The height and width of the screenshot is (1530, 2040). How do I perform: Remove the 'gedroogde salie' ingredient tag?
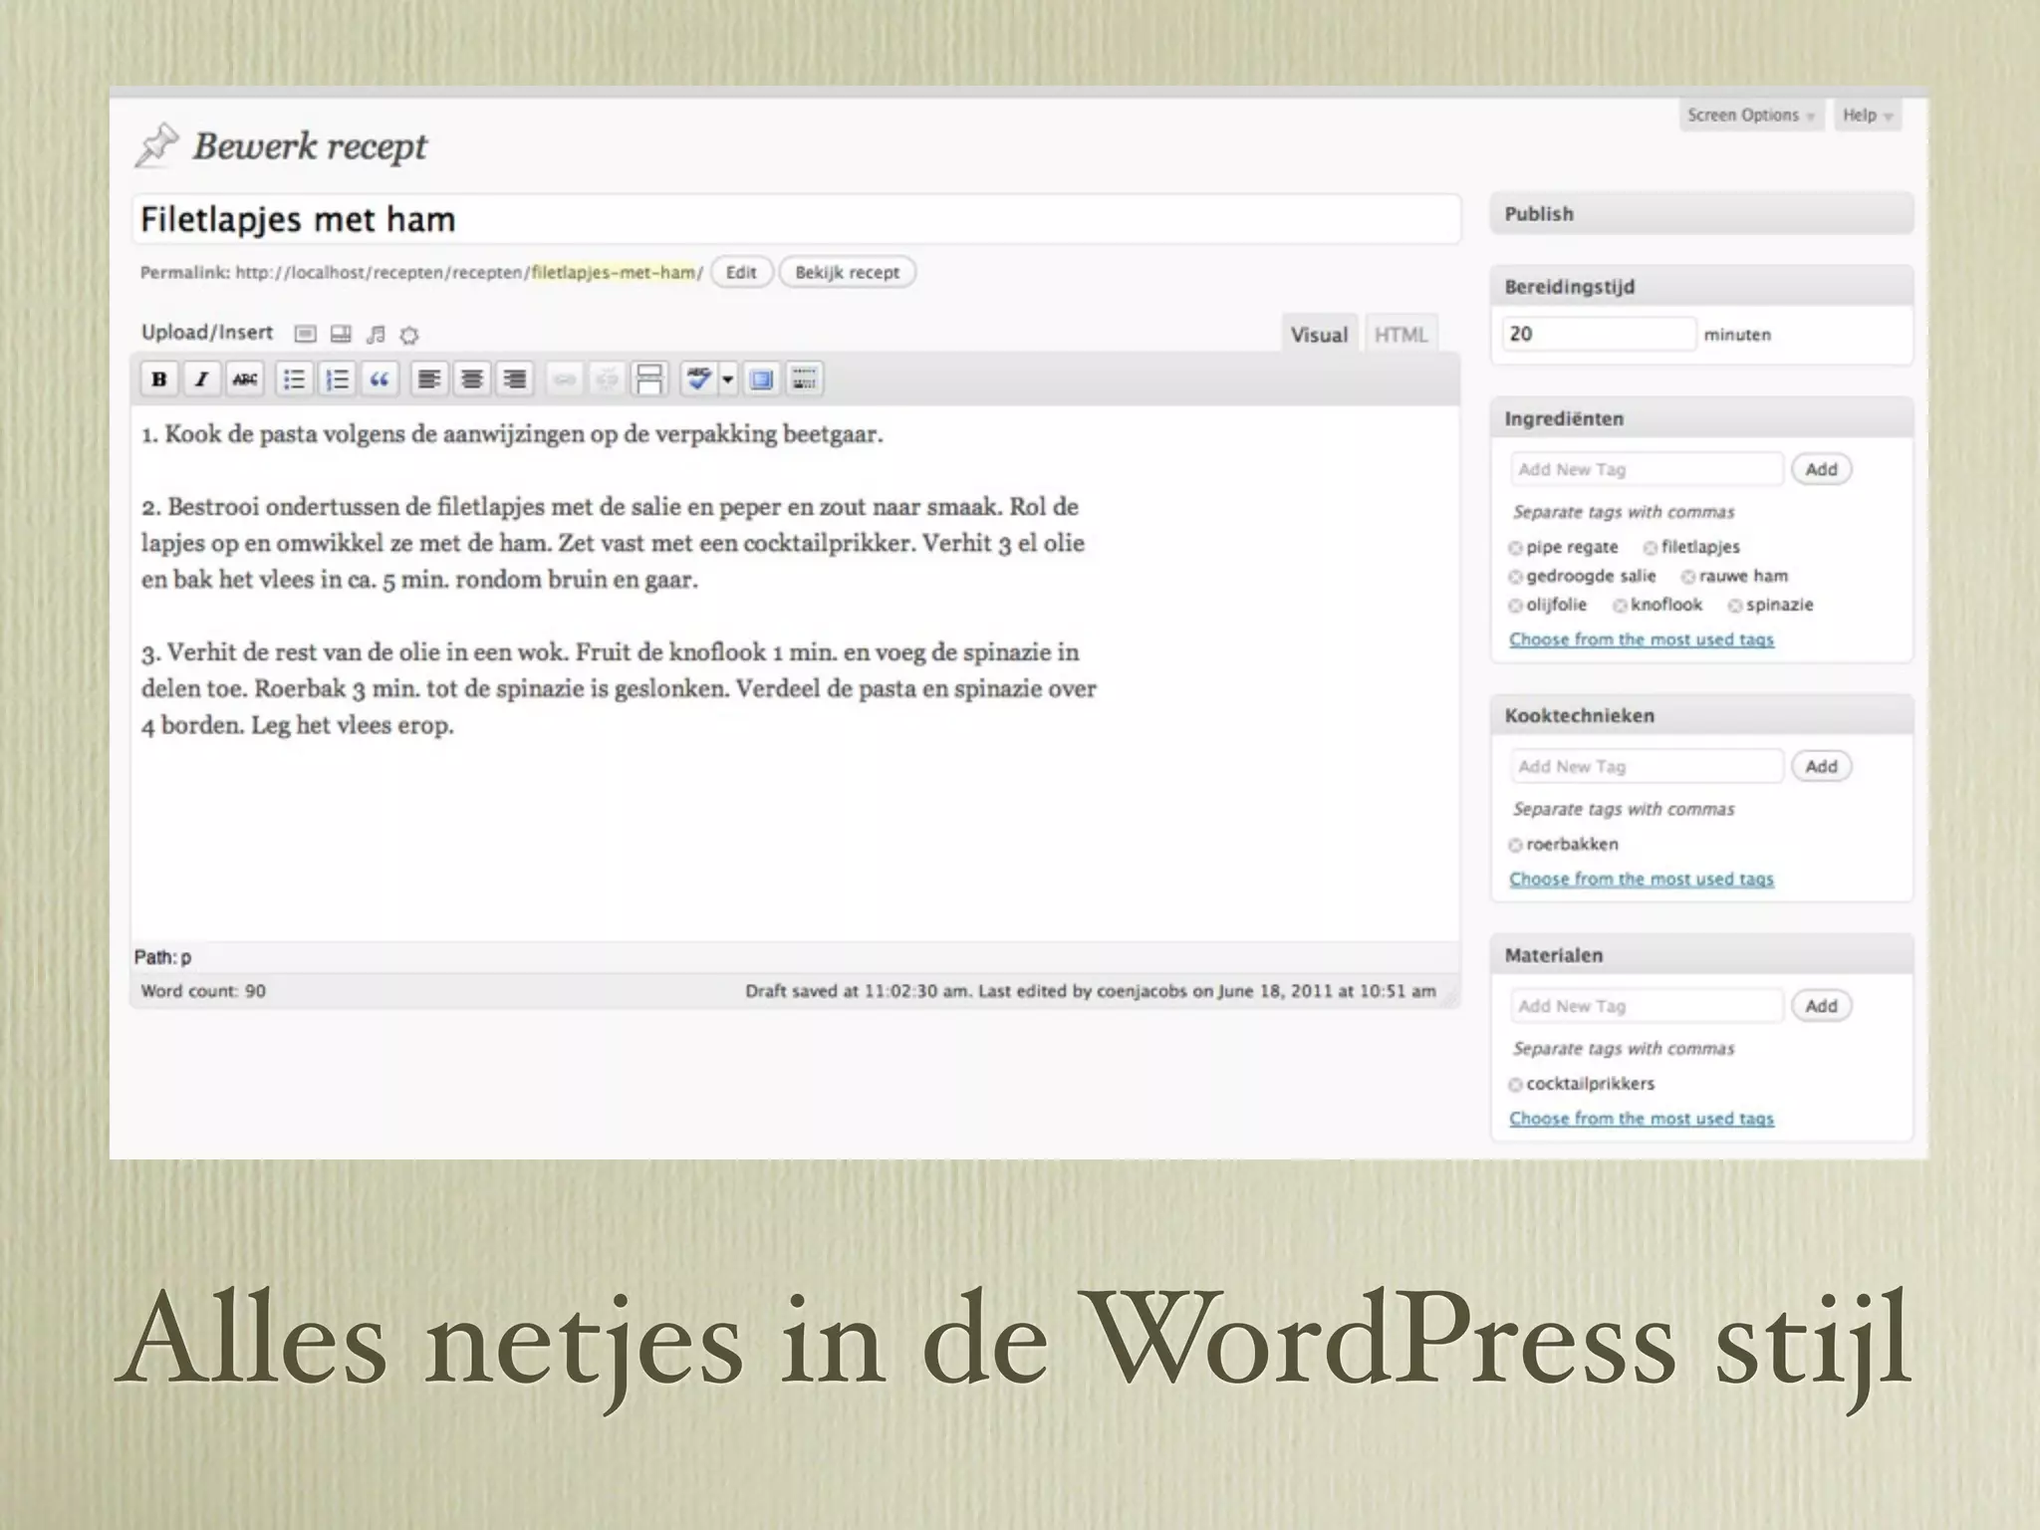click(1515, 577)
